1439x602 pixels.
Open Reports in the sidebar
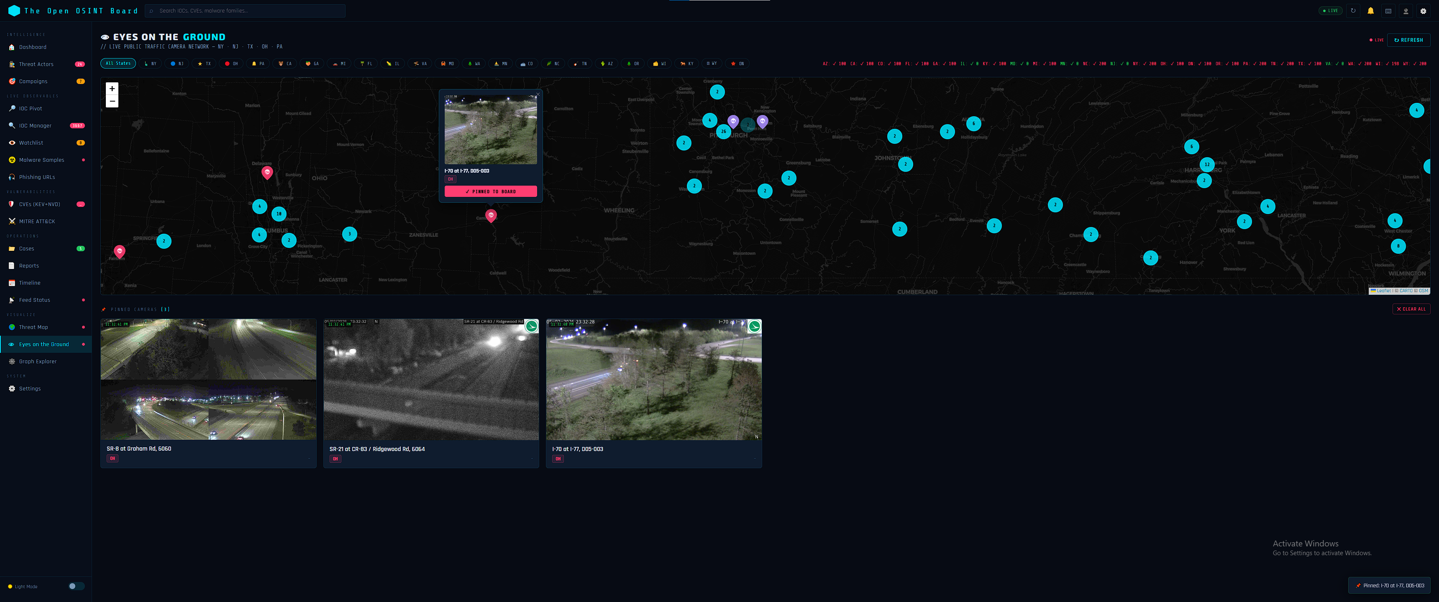pyautogui.click(x=46, y=266)
